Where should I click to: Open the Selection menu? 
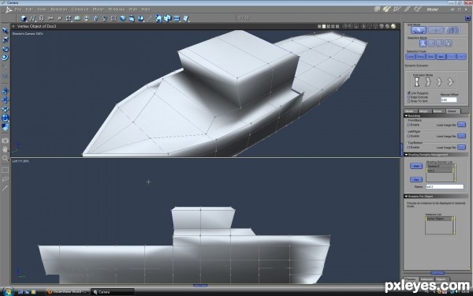pos(59,9)
